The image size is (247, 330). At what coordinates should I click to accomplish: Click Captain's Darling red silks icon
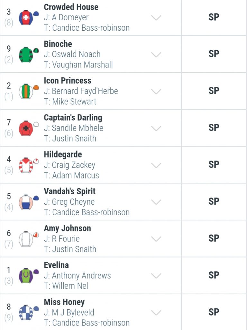(29, 128)
